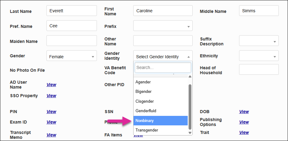
Task: Click the Other PID label
Action: pyautogui.click(x=114, y=85)
